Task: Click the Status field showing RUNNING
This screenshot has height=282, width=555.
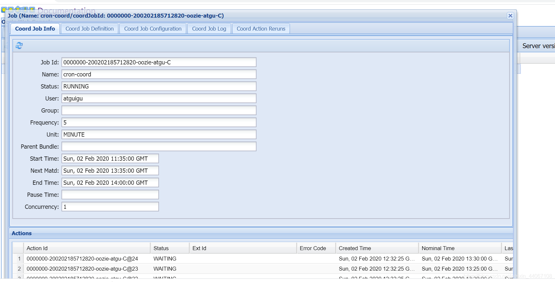Action: click(x=159, y=86)
